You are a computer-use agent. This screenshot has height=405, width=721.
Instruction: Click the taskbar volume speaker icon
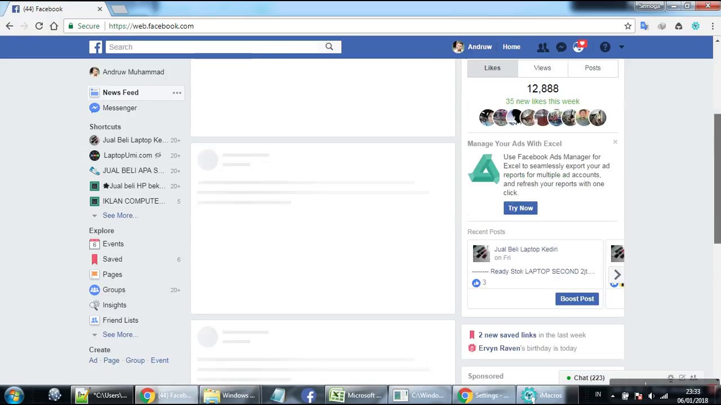(x=651, y=396)
